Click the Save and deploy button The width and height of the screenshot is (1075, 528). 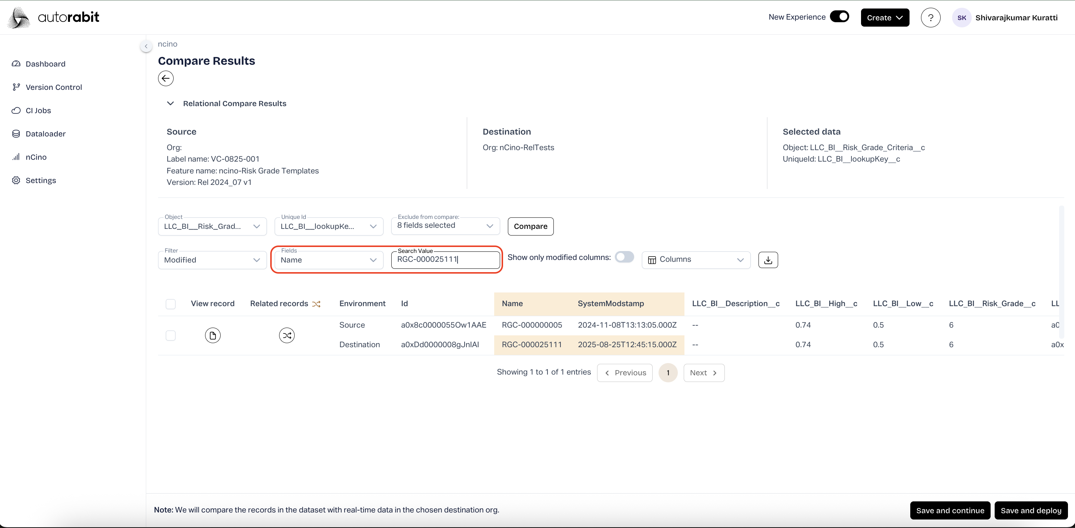coord(1030,511)
